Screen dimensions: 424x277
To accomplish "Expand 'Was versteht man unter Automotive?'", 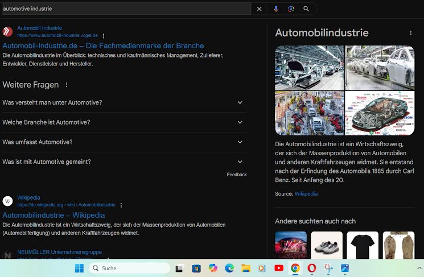I will [125, 103].
